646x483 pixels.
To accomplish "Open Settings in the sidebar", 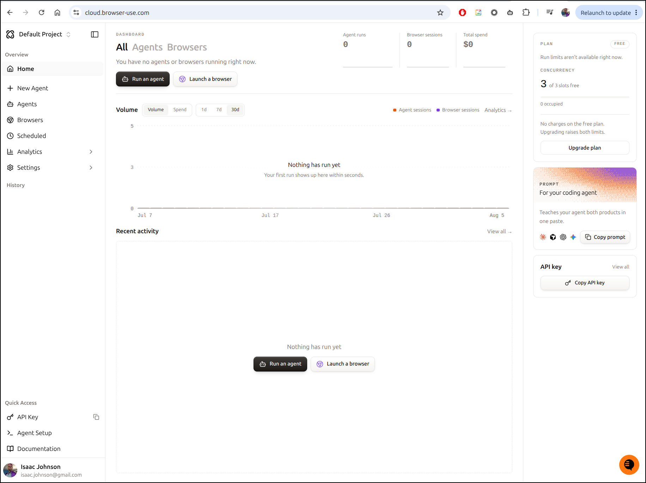I will (53, 168).
